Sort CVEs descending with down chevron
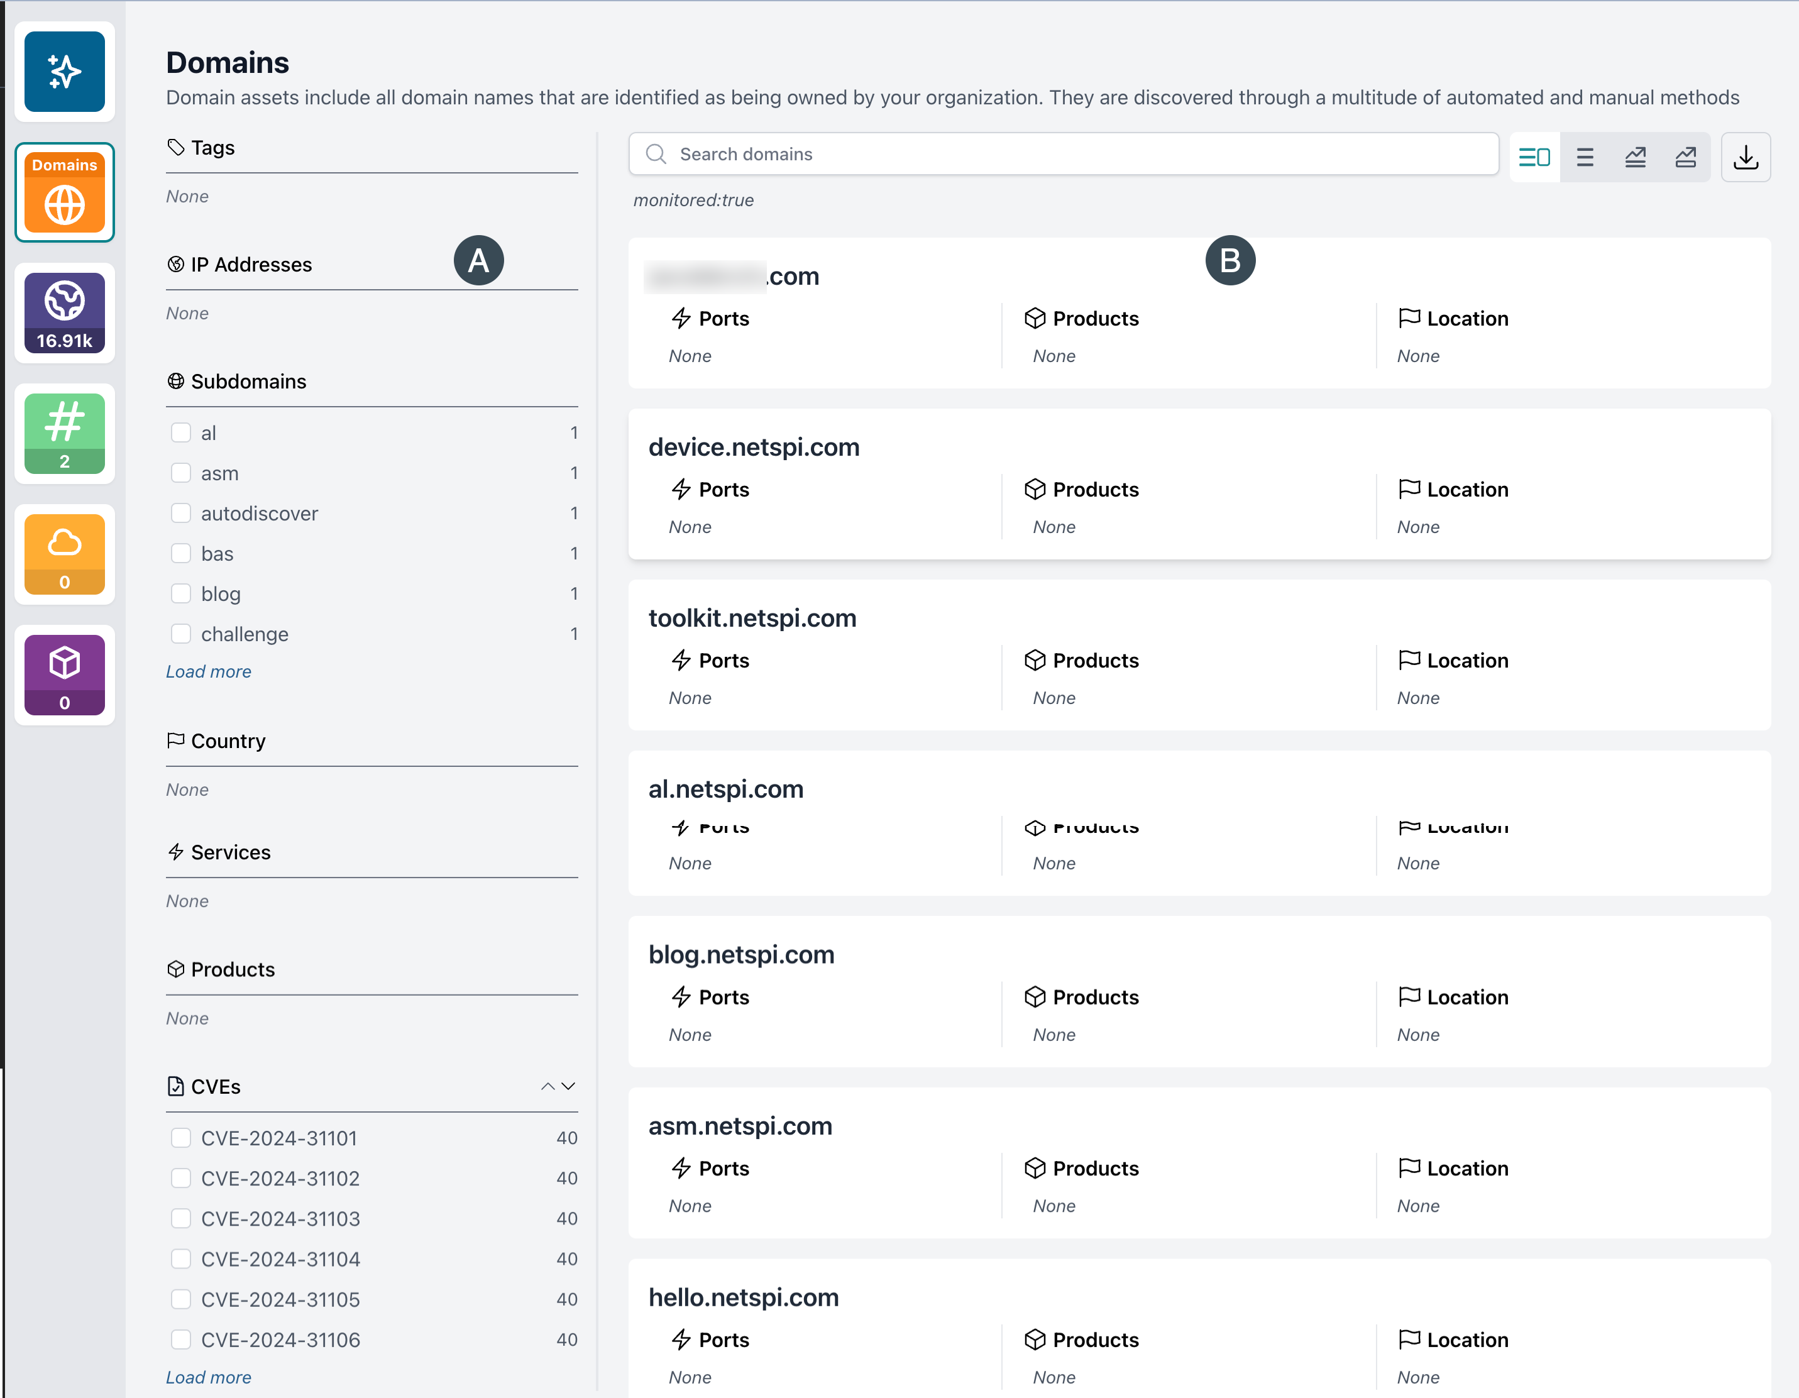This screenshot has height=1398, width=1799. (568, 1087)
